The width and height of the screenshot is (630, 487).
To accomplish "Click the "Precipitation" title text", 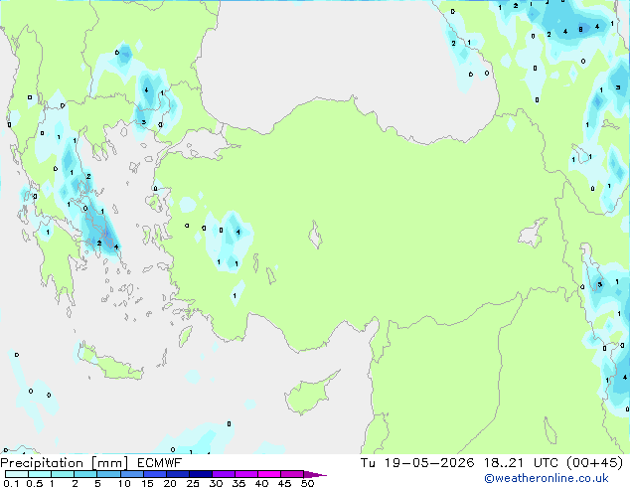I will (x=42, y=463).
